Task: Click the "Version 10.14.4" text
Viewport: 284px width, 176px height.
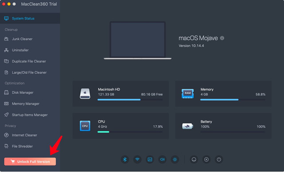Action: tap(191, 46)
